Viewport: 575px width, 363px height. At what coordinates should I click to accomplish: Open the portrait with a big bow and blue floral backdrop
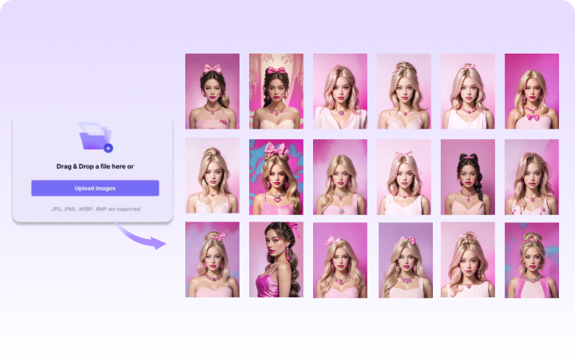[276, 177]
